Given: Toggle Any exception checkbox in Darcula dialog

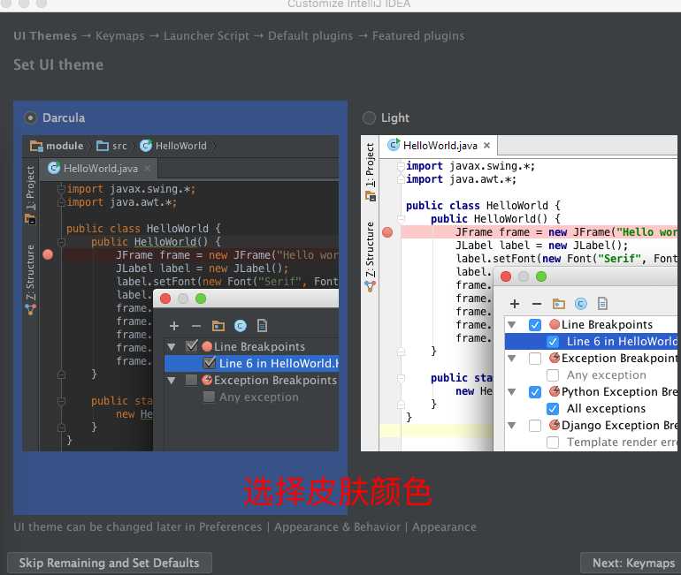Looking at the screenshot, I should tap(210, 397).
